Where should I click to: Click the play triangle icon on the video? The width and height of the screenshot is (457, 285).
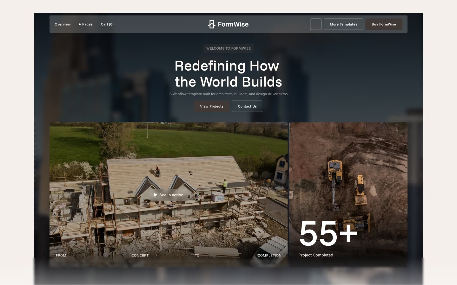pos(155,195)
